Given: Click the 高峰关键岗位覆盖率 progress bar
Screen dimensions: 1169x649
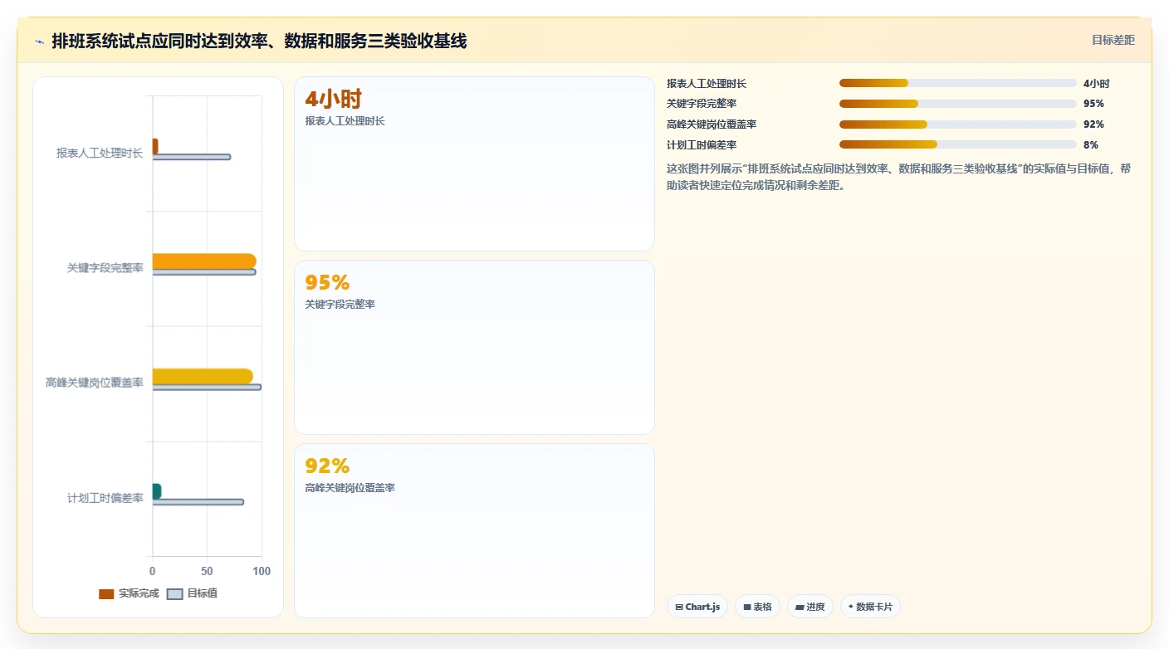Looking at the screenshot, I should pos(958,124).
